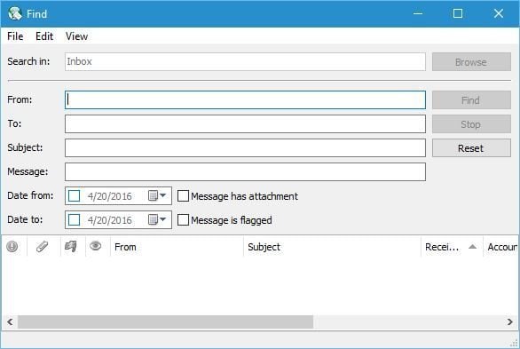Enable the Date from checkbox
520x349 pixels.
[74, 195]
